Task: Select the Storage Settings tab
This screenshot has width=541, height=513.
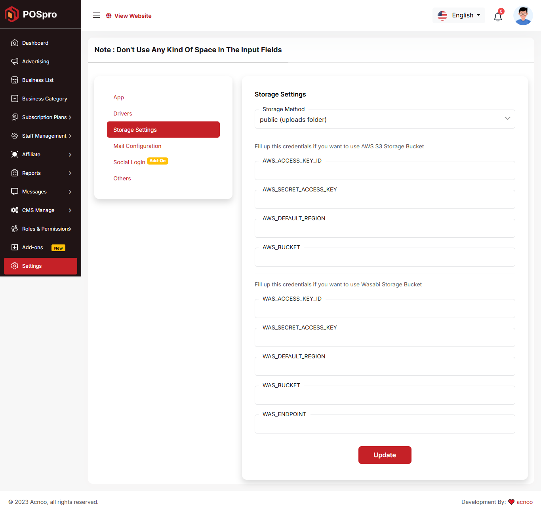Action: click(163, 130)
